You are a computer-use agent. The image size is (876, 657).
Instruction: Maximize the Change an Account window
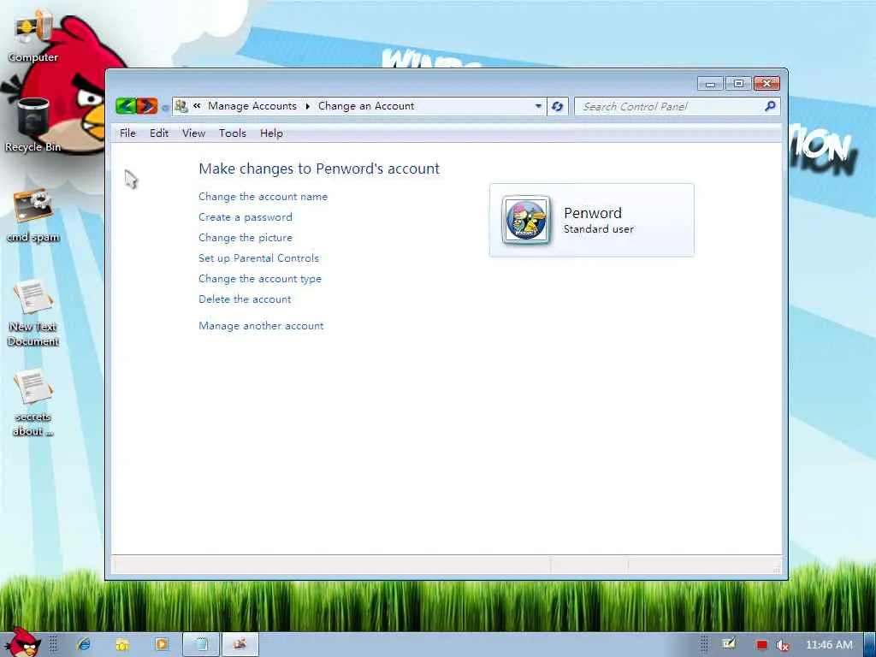[738, 84]
